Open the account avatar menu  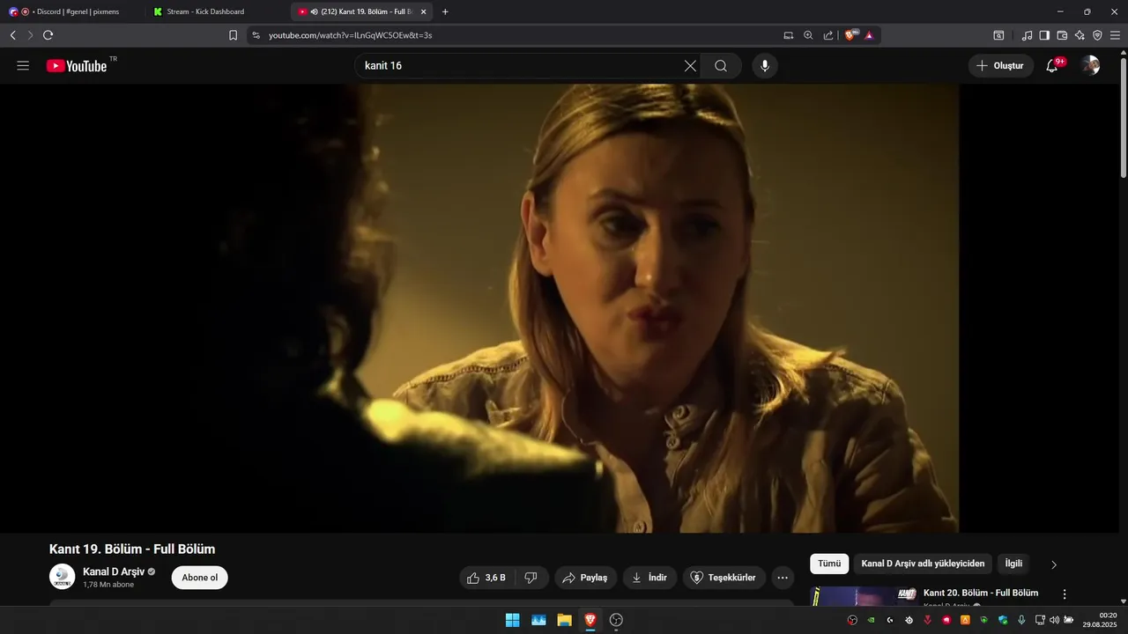pyautogui.click(x=1091, y=66)
